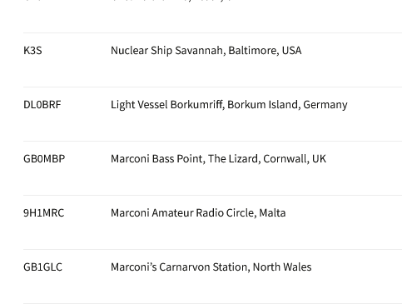The height and width of the screenshot is (304, 402).
Task: Select the Nuclear Ship Savannah description text
Action: click(x=206, y=51)
